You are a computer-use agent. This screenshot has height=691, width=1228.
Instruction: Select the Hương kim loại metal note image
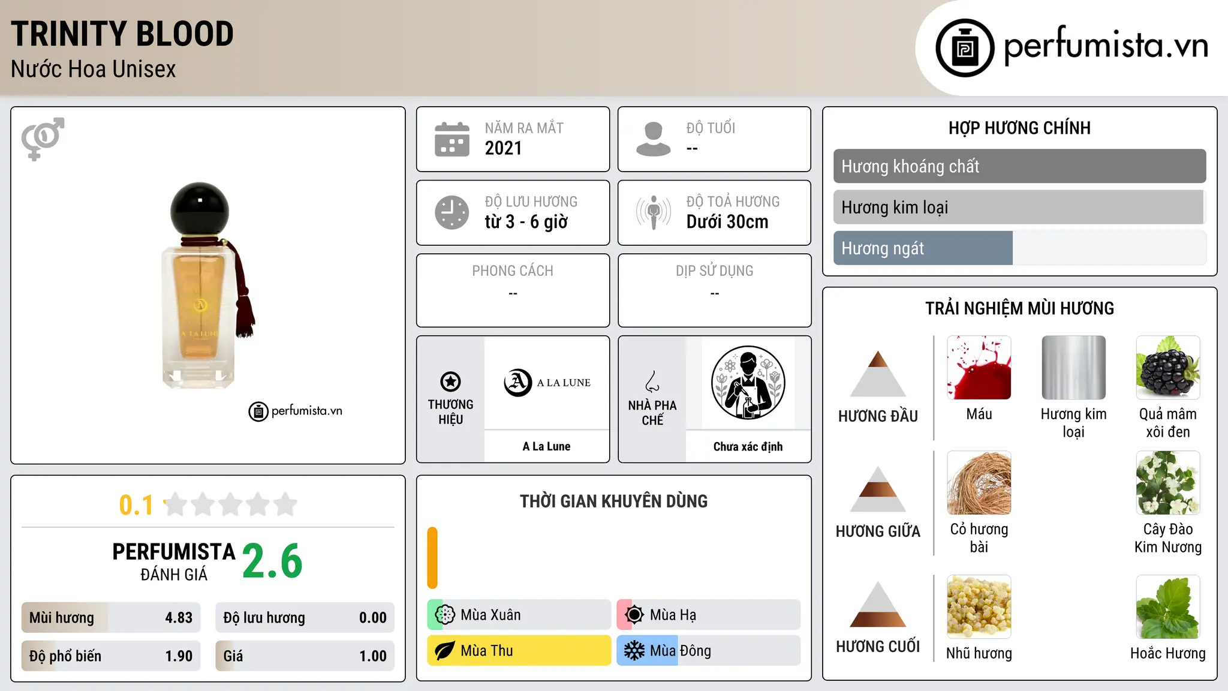1073,368
